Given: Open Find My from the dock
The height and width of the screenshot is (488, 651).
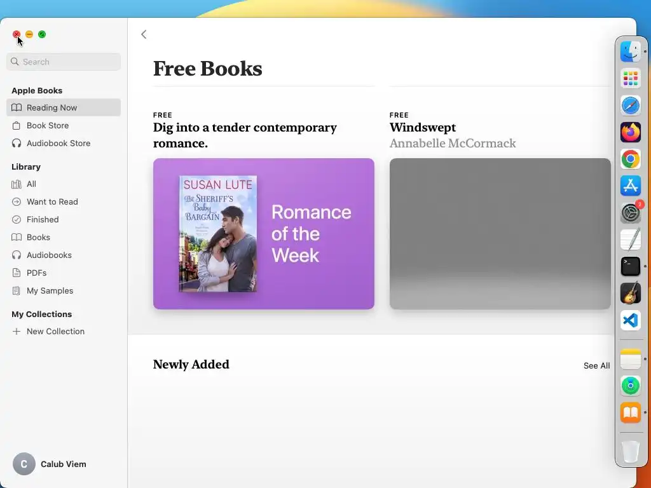Looking at the screenshot, I should point(631,386).
